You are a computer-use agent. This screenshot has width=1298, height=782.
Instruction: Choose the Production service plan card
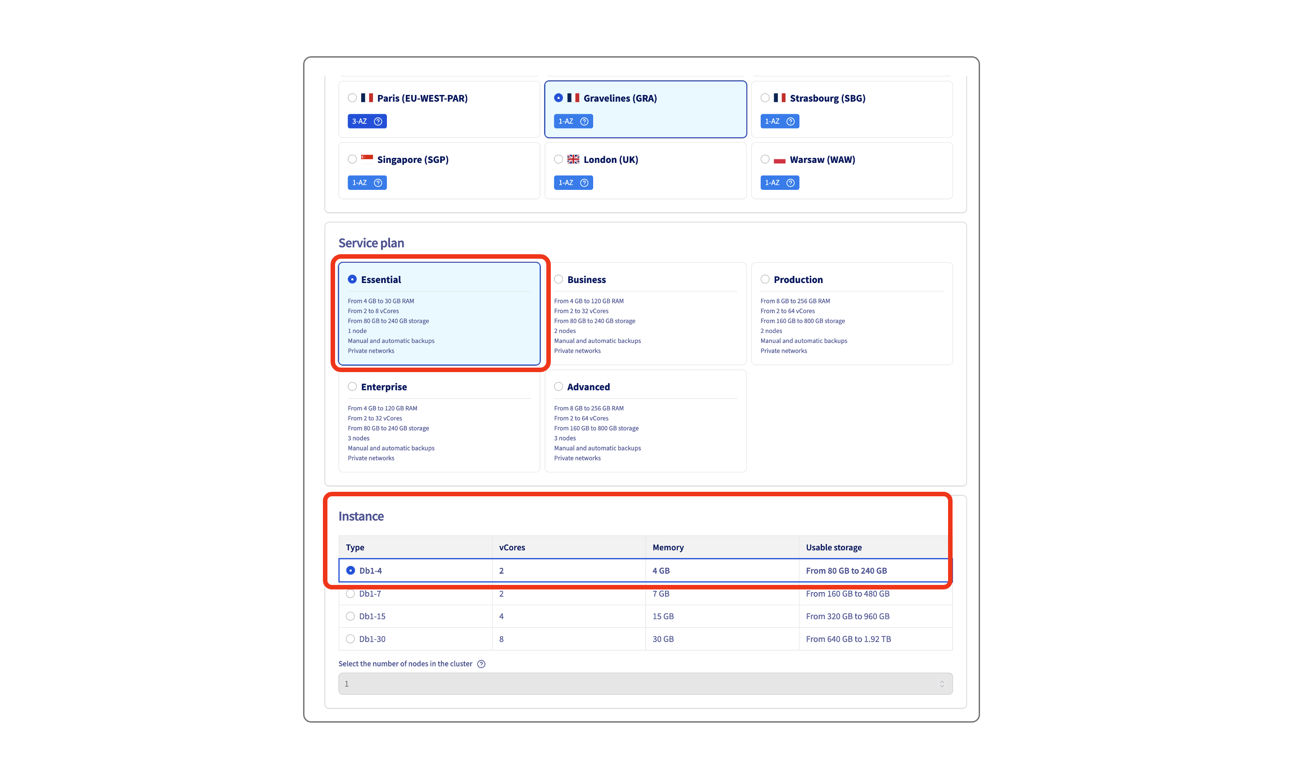[851, 314]
